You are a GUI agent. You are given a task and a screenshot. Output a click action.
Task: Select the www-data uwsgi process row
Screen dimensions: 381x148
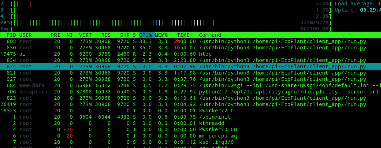(x=191, y=85)
